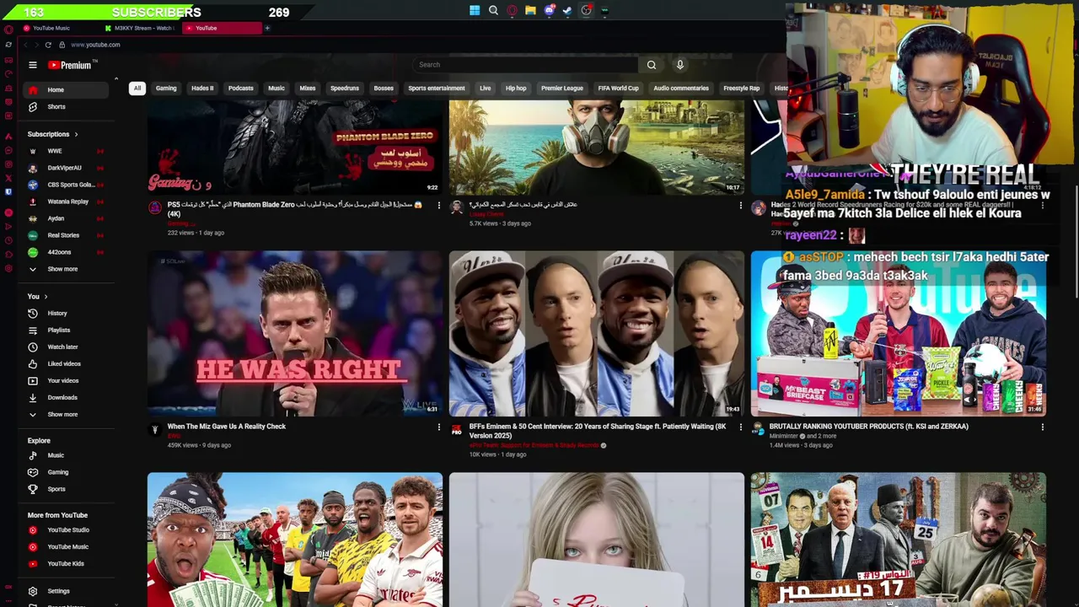Select the Freestyle Rap filter chip
Screen dimensions: 1079x607
click(x=742, y=88)
